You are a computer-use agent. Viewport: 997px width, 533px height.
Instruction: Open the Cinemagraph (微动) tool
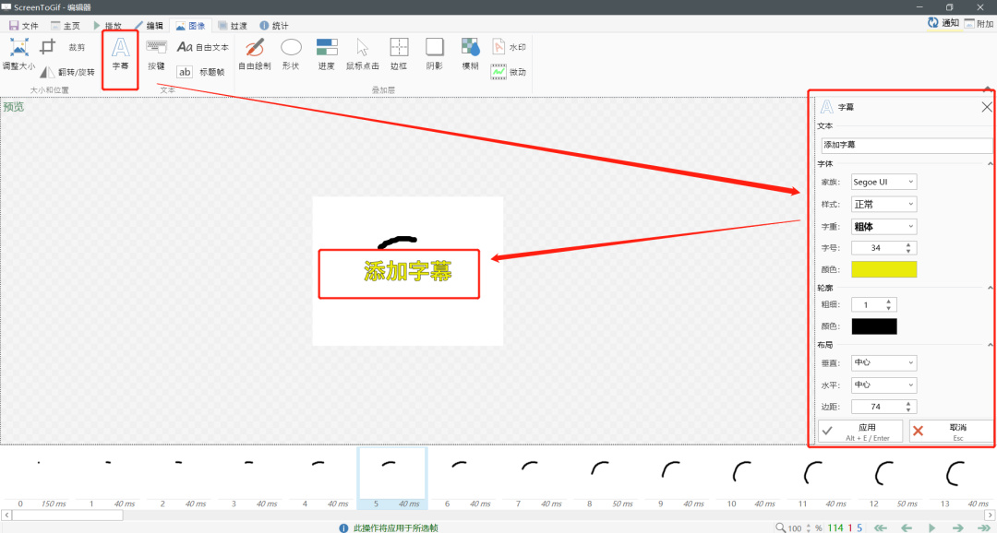tap(509, 72)
